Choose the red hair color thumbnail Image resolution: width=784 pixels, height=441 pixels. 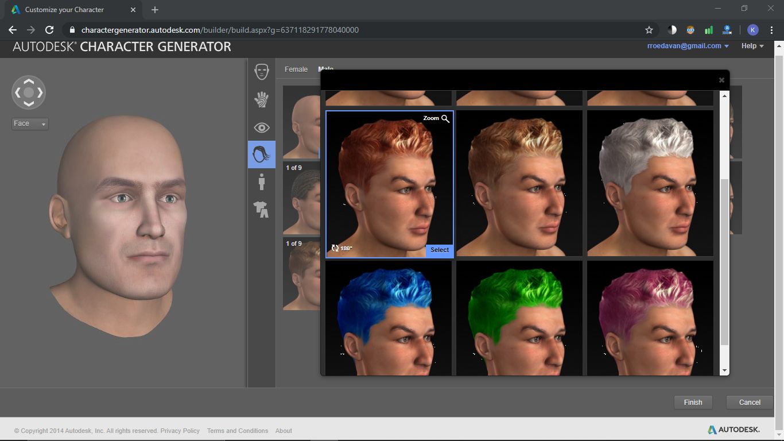coord(390,184)
